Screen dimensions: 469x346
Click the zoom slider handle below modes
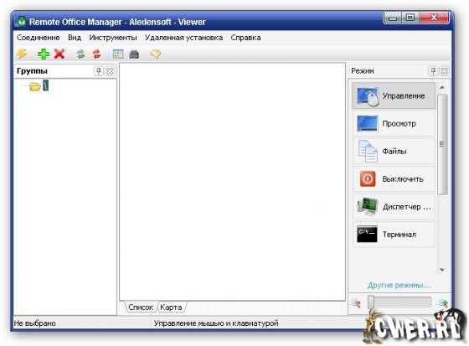(371, 302)
